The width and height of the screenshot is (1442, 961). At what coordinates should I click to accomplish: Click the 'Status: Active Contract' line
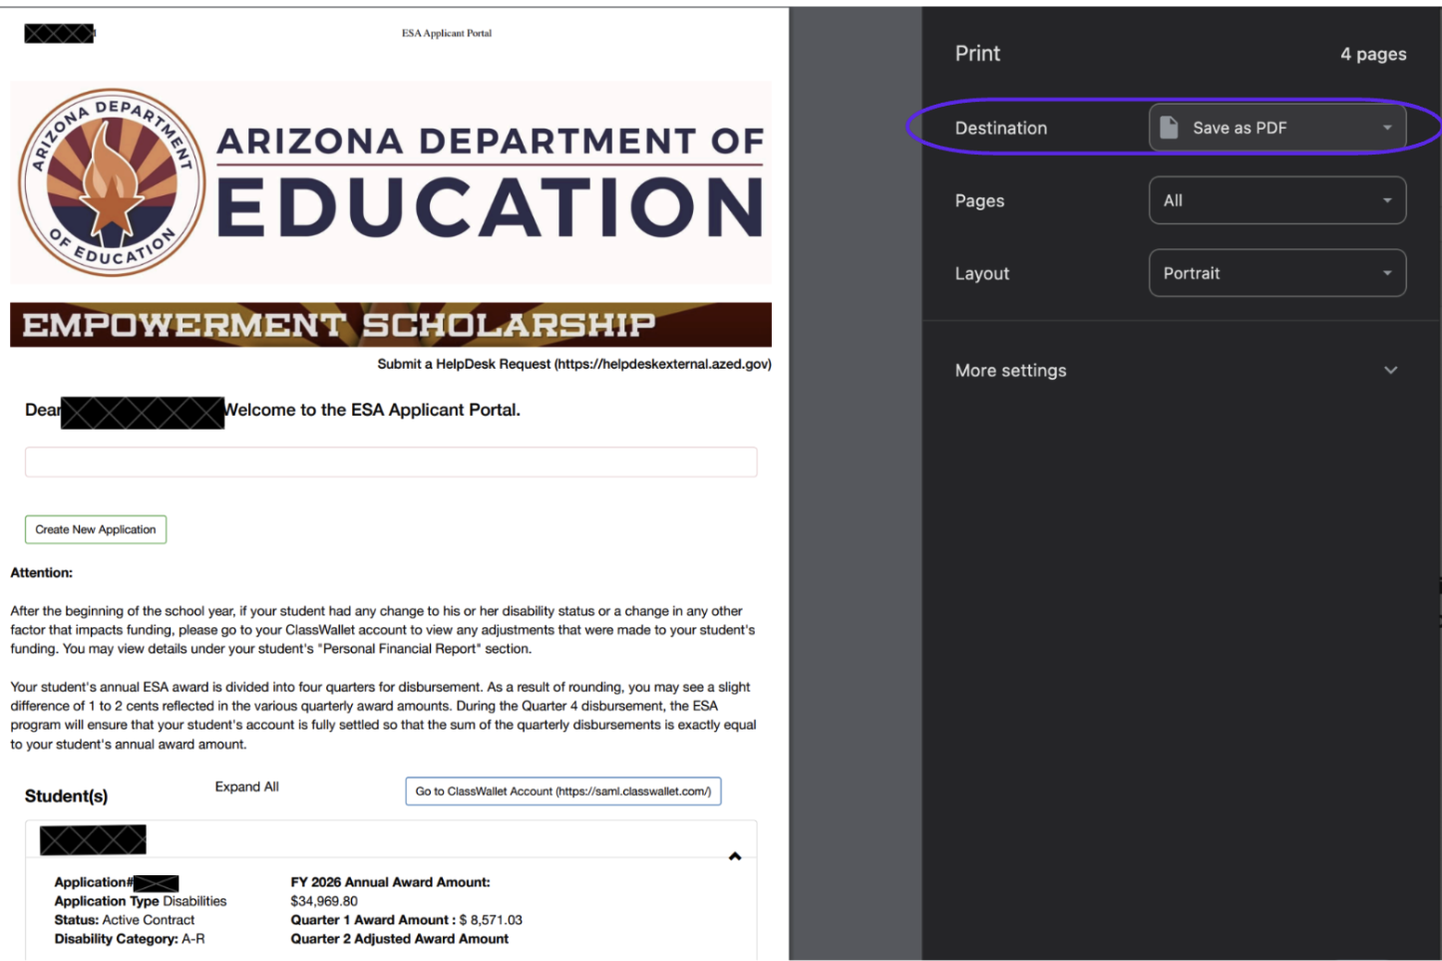click(125, 920)
